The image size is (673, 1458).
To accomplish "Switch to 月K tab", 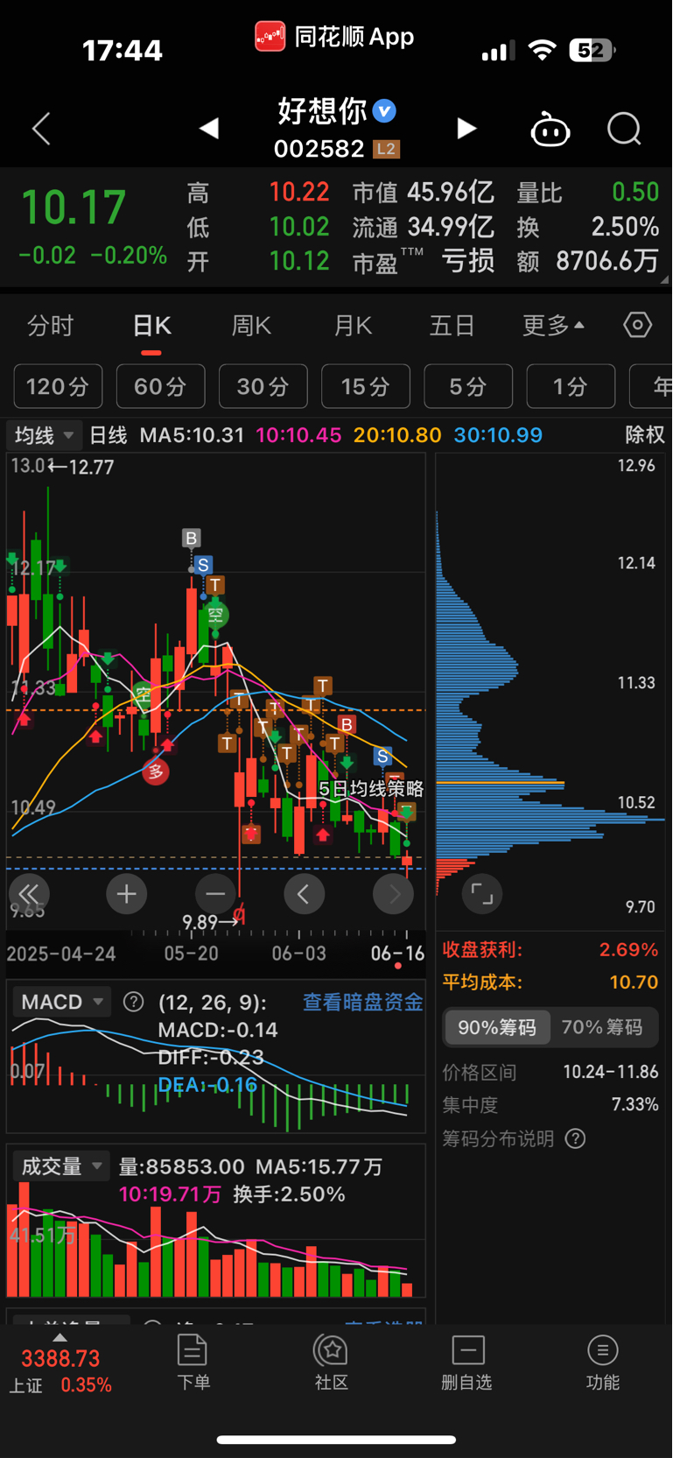I will [353, 326].
